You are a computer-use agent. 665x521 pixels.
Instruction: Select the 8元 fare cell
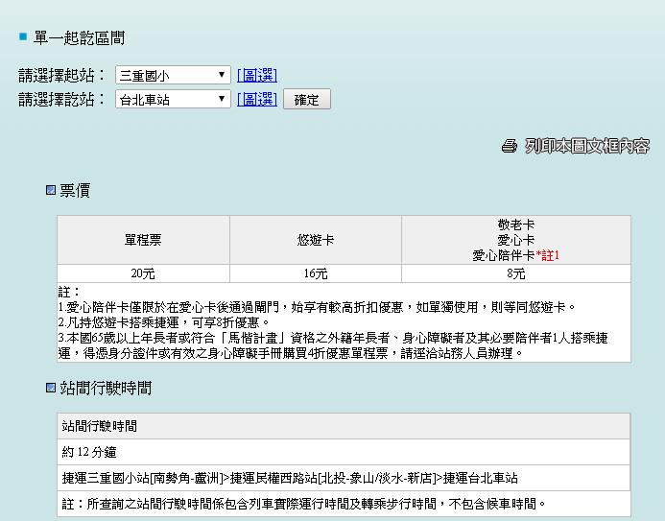point(516,273)
